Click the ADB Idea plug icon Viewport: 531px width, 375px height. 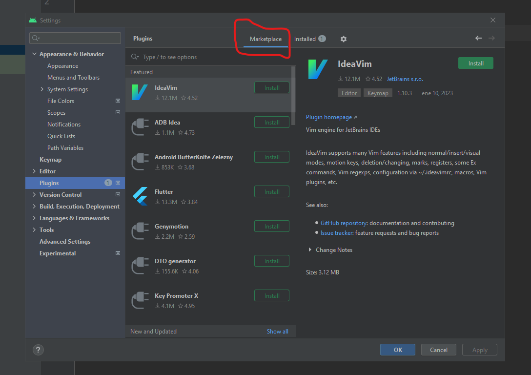(140, 127)
